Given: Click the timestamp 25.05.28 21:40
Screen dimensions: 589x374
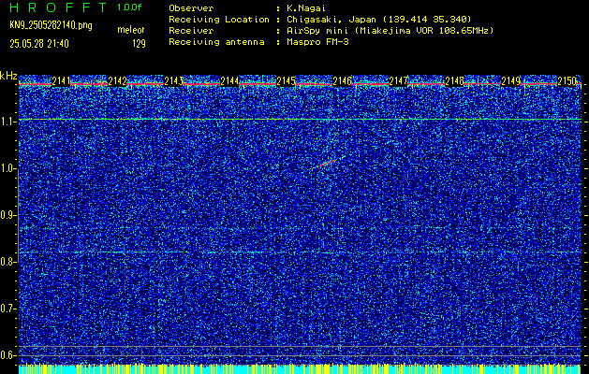Looking at the screenshot, I should [x=39, y=44].
